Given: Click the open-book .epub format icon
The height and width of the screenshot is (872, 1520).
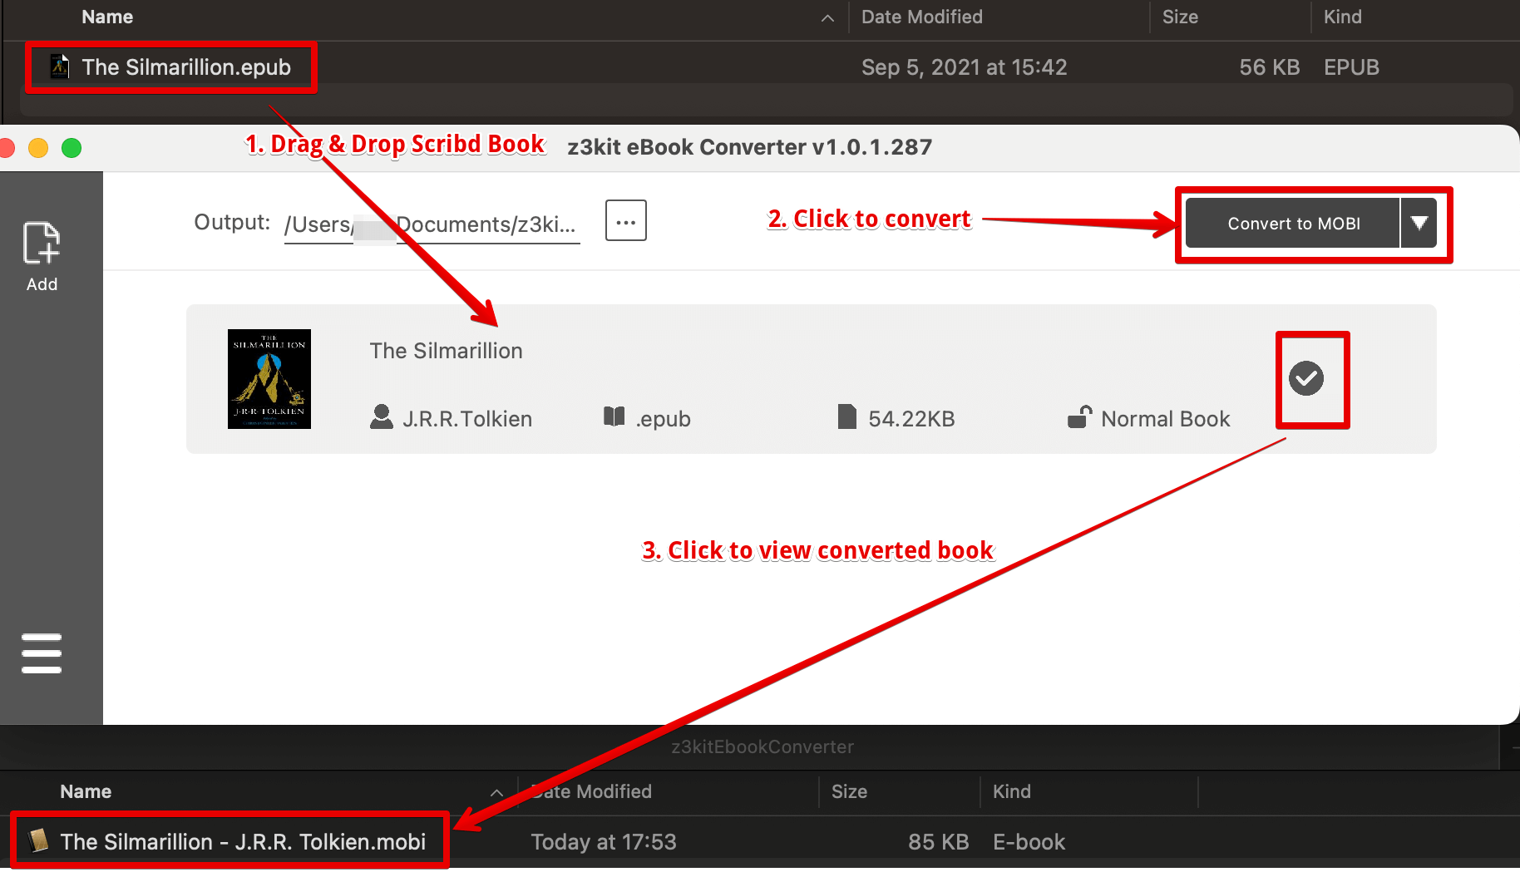Looking at the screenshot, I should [614, 418].
